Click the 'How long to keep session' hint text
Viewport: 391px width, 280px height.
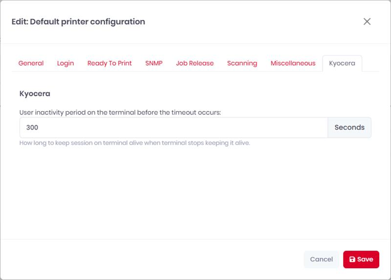(x=135, y=143)
